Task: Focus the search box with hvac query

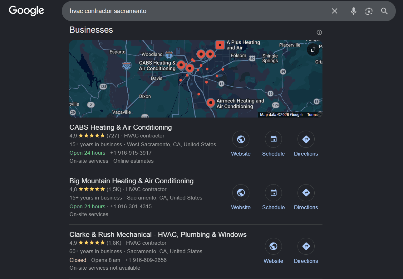Action: [x=197, y=11]
